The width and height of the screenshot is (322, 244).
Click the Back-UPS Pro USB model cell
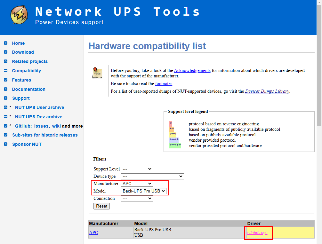[190, 232]
